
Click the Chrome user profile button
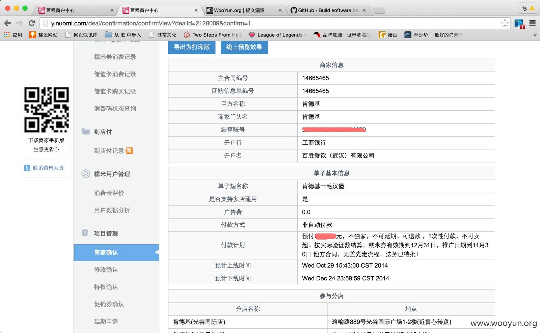click(528, 8)
